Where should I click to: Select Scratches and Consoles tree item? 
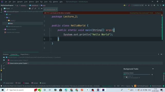12,32
